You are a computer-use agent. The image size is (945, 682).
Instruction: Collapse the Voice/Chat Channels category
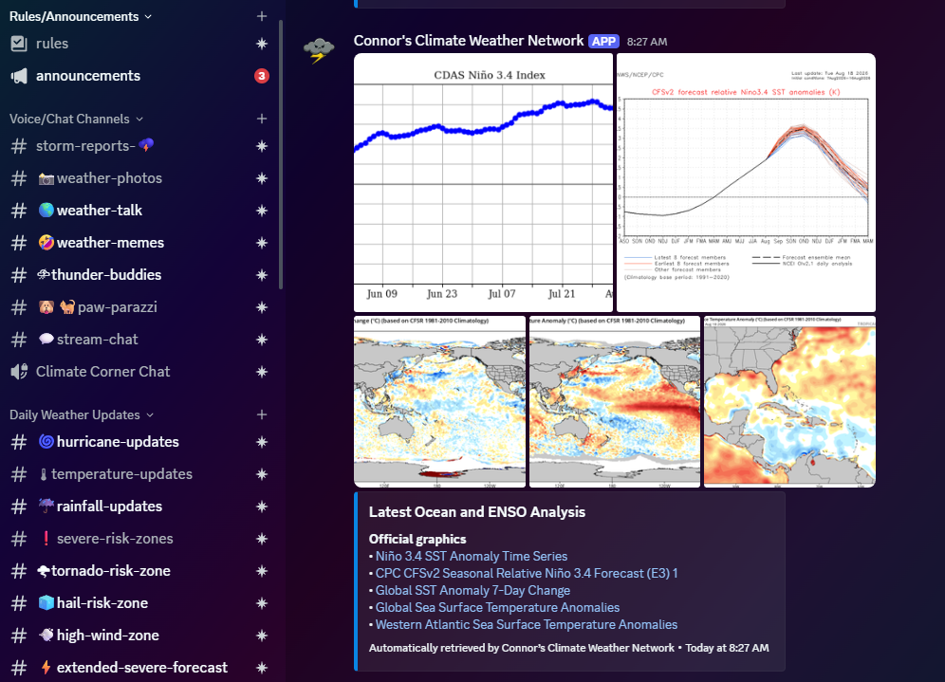[76, 119]
